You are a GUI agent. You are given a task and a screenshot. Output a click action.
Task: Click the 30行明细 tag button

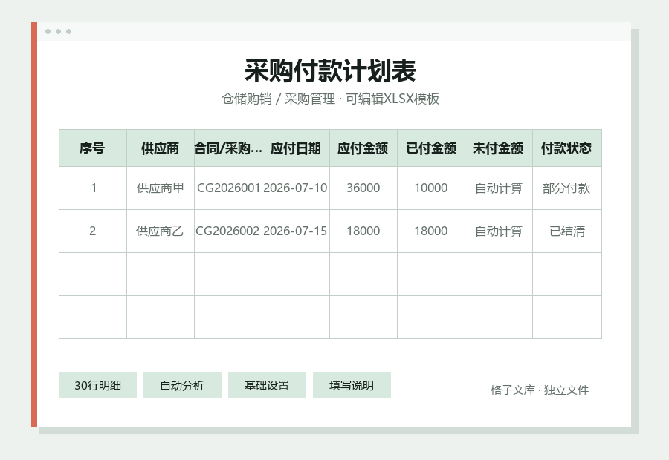(x=97, y=386)
